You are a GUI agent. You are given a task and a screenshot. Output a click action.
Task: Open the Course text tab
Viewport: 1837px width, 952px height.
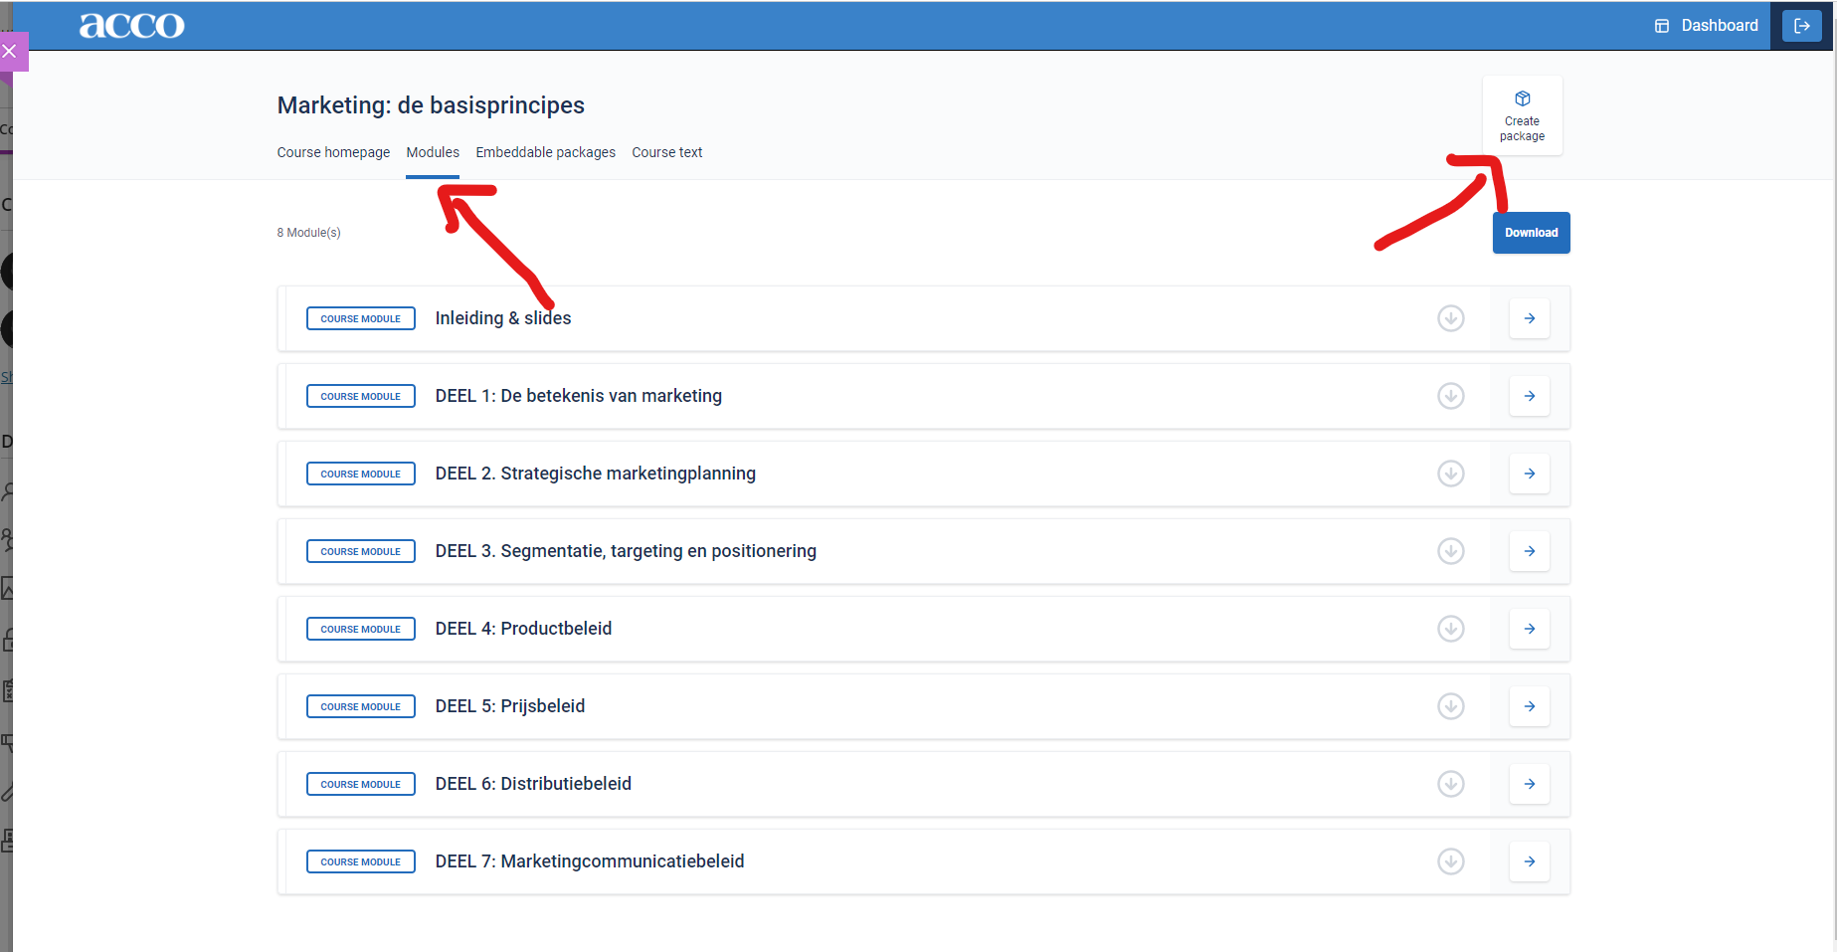(x=666, y=152)
